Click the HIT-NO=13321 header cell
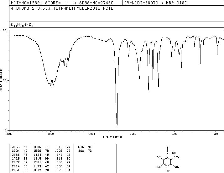This screenshot has height=173, width=224. coord(27,3)
